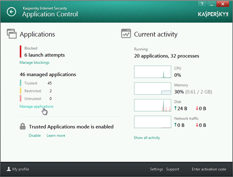Click the My profile person icon
This screenshot has width=233, height=177.
pos(9,169)
